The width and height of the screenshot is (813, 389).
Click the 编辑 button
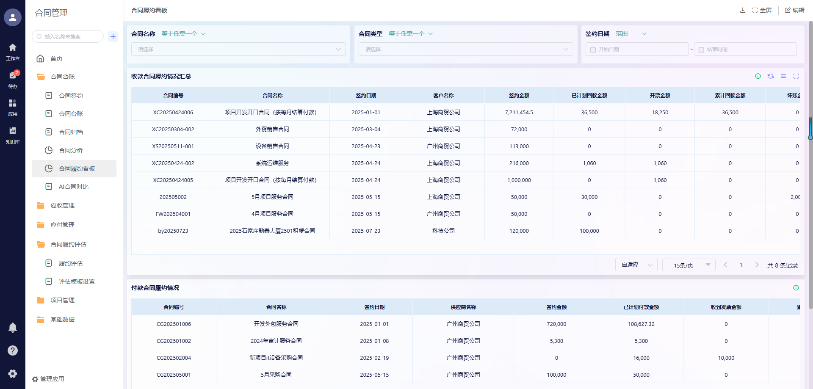[795, 10]
